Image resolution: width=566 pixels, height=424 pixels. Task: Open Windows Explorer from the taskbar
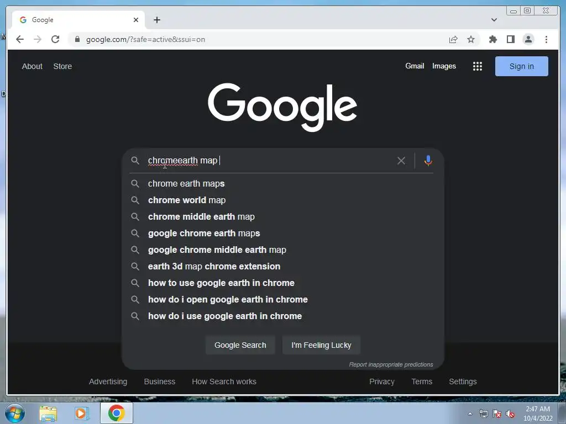pyautogui.click(x=48, y=413)
